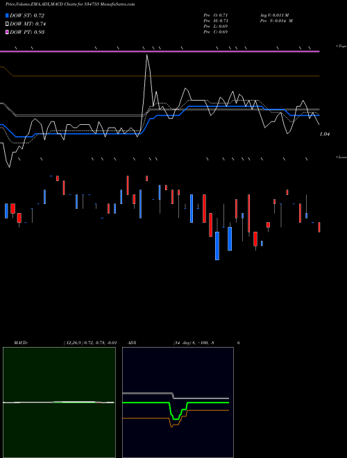Screen dimensions: 347x458
Task: Click the 'Pre L: 0.69' value
Action: click(216, 26)
